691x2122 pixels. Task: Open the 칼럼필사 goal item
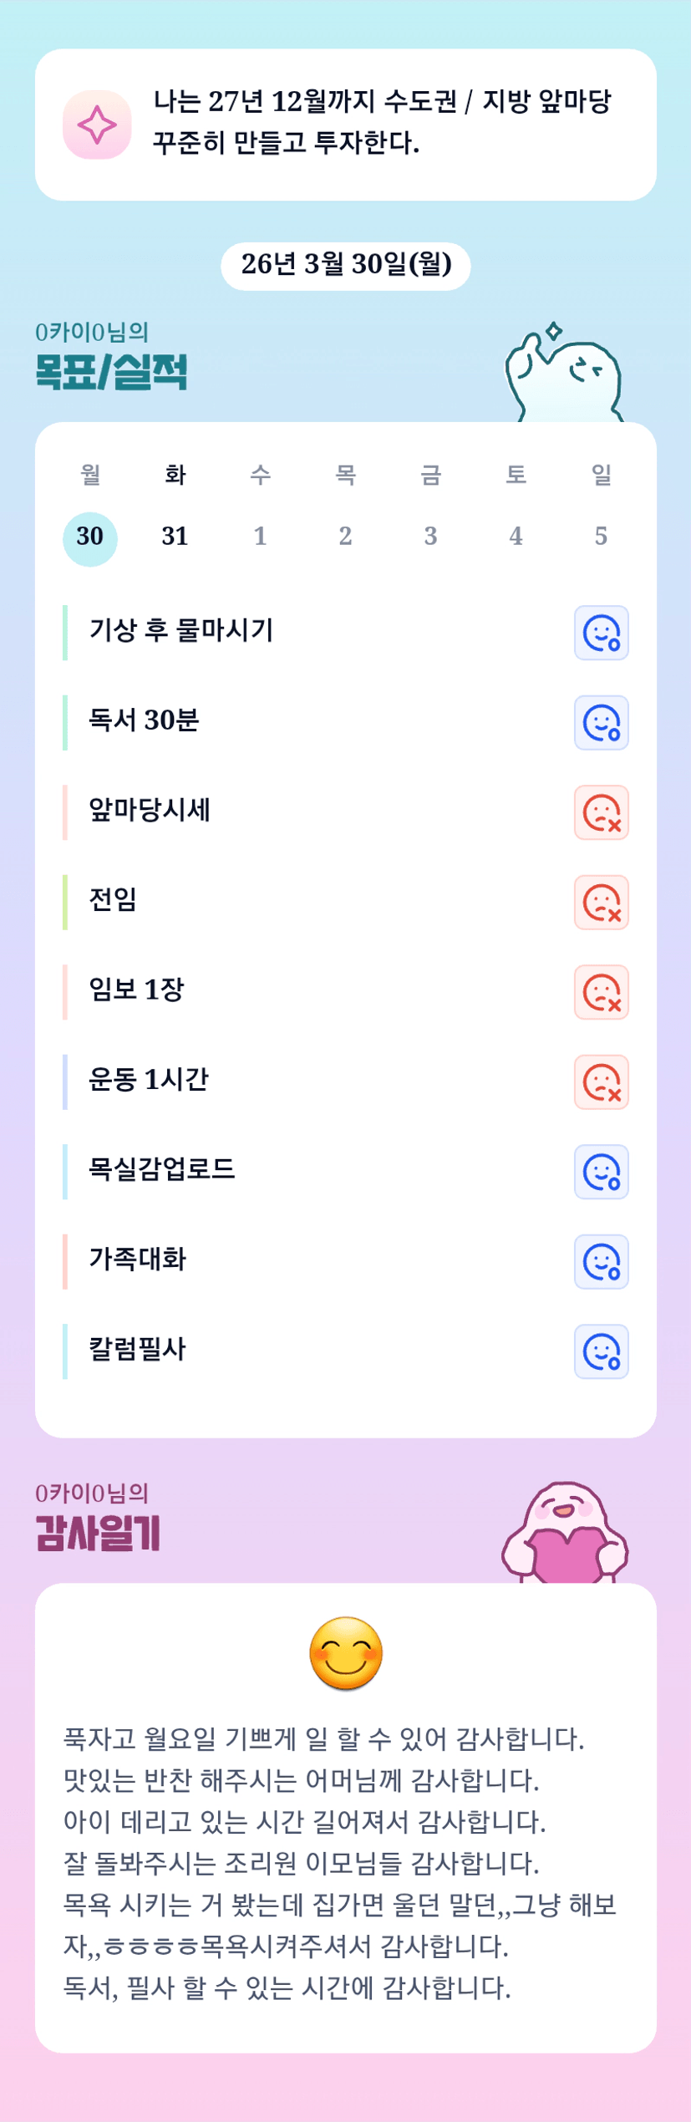(138, 1349)
